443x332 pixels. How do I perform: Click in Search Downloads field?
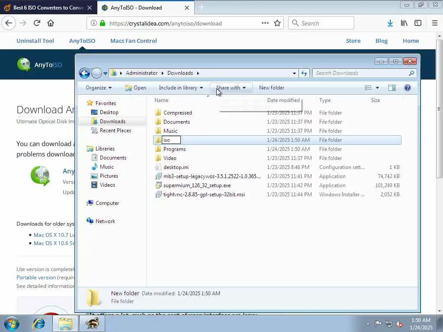point(360,73)
